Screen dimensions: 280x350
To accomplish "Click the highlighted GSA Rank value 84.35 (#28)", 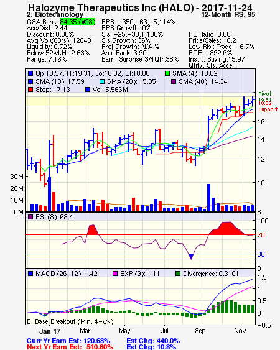I will coord(78,22).
